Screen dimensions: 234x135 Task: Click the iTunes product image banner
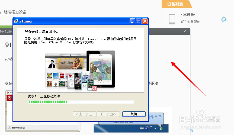[x=80, y=70]
